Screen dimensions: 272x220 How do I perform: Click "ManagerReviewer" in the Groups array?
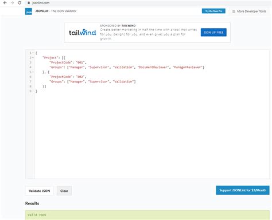[x=188, y=67]
